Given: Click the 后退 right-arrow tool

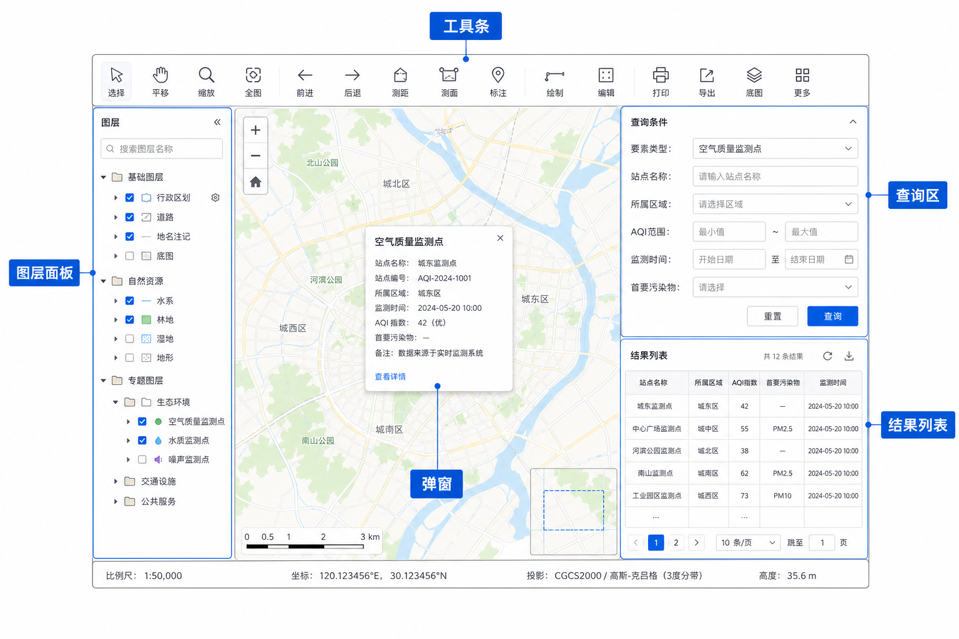Looking at the screenshot, I should pos(353,81).
